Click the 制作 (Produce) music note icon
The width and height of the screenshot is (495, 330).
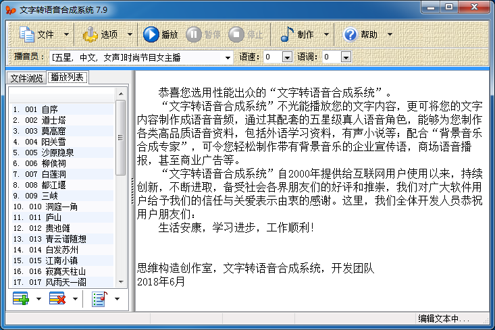point(288,34)
